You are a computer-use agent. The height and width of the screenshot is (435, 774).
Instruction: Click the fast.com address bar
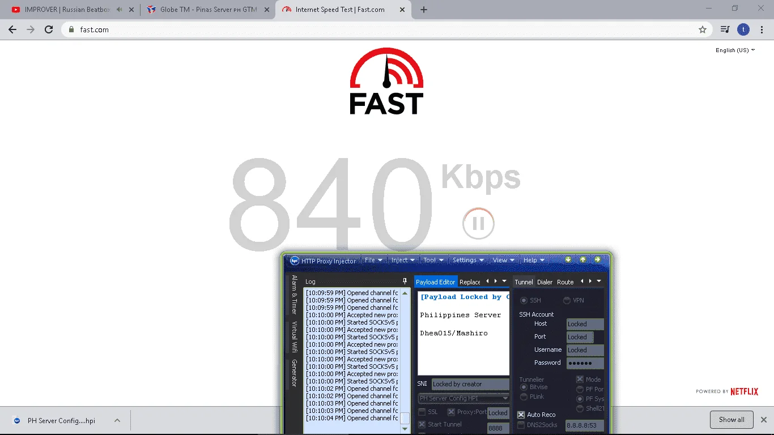(x=385, y=29)
